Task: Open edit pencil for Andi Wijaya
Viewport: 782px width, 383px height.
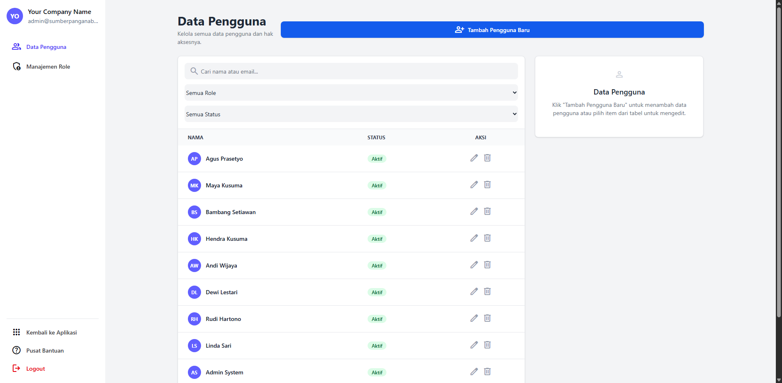Action: coord(474,265)
